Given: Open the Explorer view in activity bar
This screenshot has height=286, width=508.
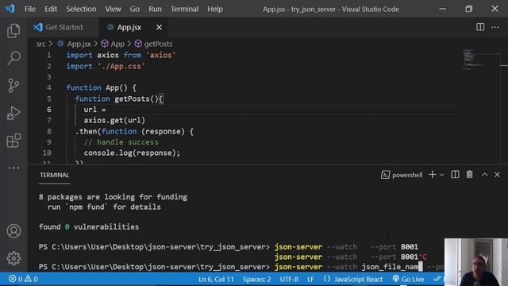Looking at the screenshot, I should tap(13, 31).
